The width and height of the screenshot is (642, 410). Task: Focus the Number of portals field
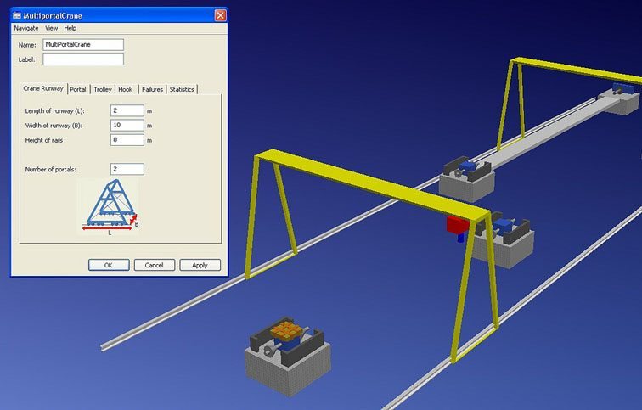pyautogui.click(x=127, y=169)
